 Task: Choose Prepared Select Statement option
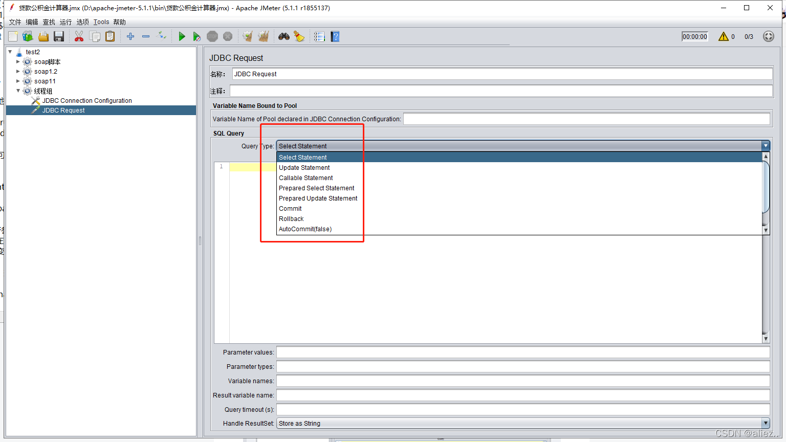point(519,188)
